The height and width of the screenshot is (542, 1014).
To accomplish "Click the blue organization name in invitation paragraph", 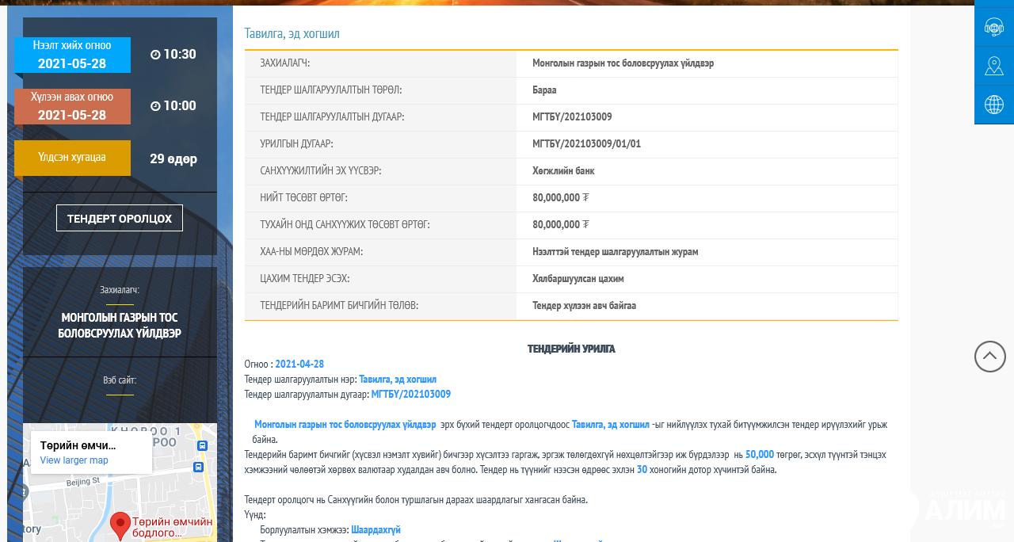I will [x=345, y=425].
